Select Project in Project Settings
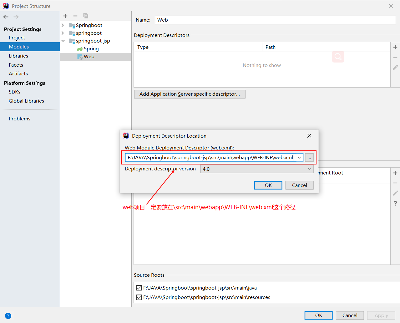The height and width of the screenshot is (323, 400). (x=17, y=38)
